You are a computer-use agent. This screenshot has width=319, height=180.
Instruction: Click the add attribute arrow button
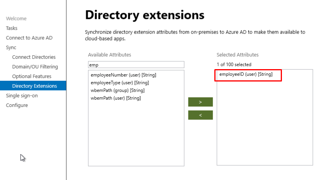point(200,102)
